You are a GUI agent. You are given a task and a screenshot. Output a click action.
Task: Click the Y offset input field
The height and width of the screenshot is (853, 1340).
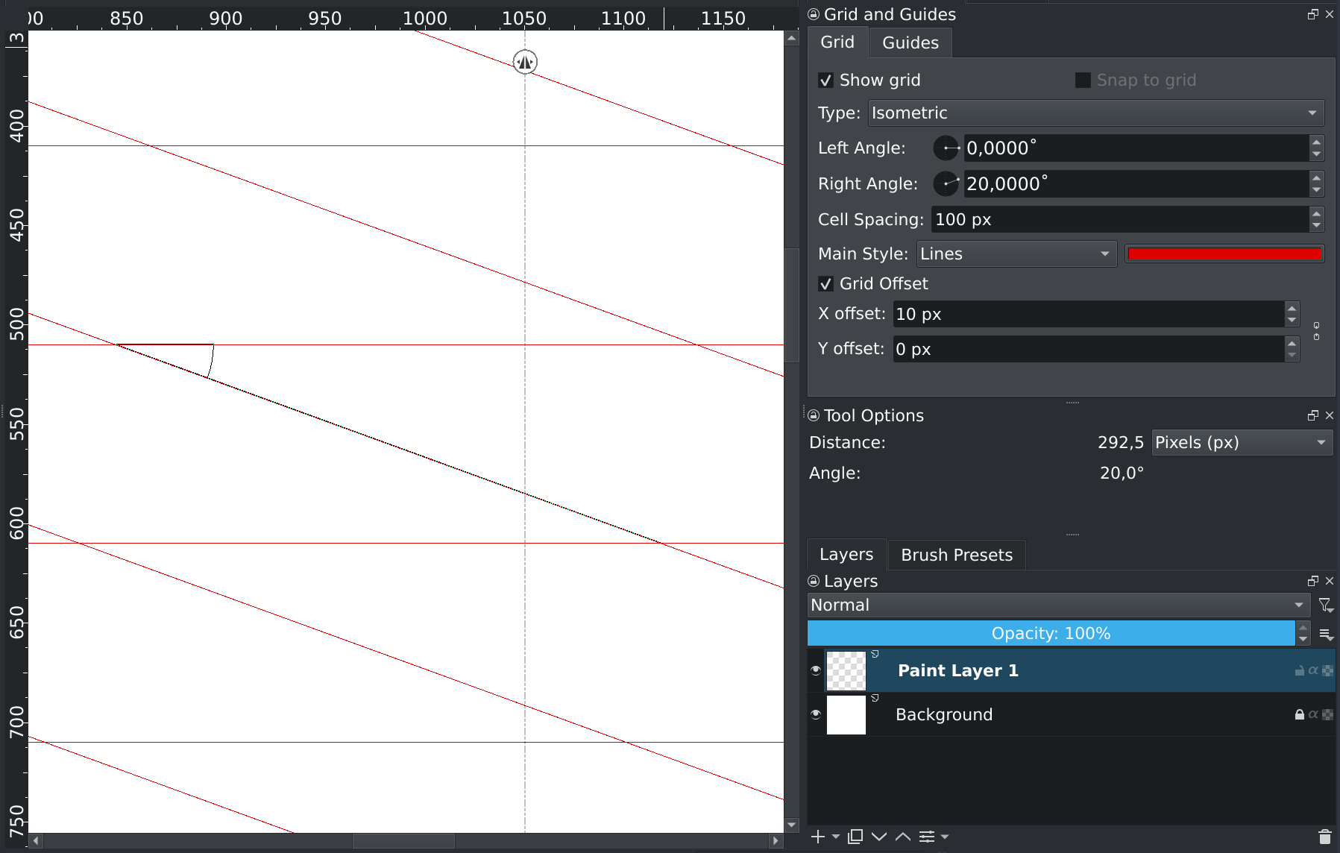click(x=1089, y=349)
